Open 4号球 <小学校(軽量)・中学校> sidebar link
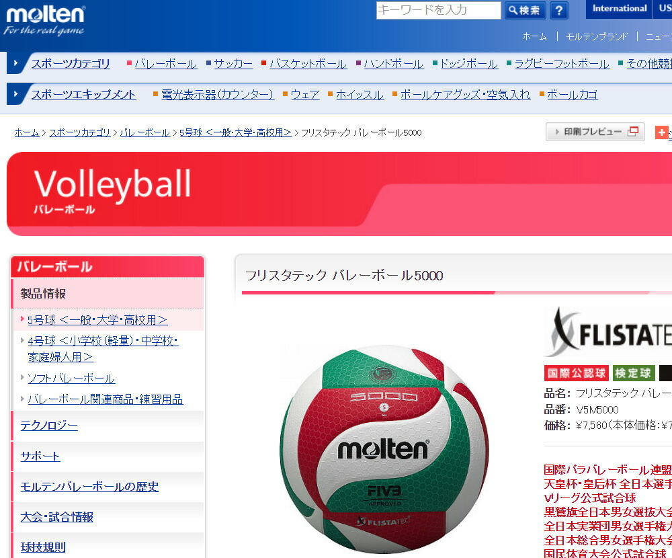 click(103, 349)
